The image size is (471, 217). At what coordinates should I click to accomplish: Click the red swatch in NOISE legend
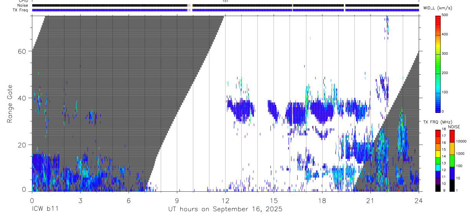[x=452, y=136]
